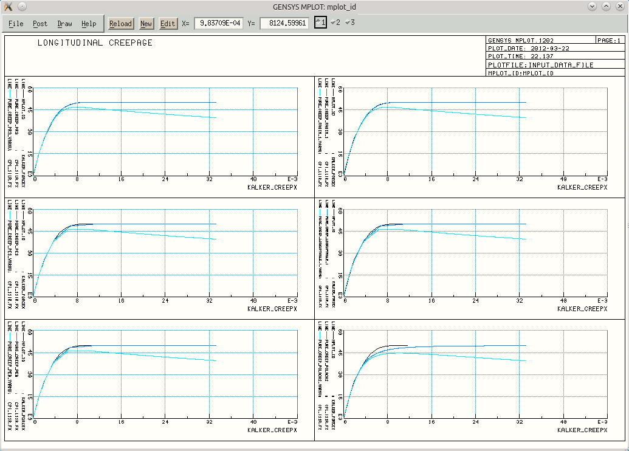Click the round sticky button in title bar

pos(22,7)
